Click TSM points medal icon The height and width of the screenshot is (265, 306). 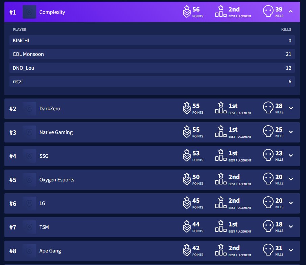(x=187, y=226)
